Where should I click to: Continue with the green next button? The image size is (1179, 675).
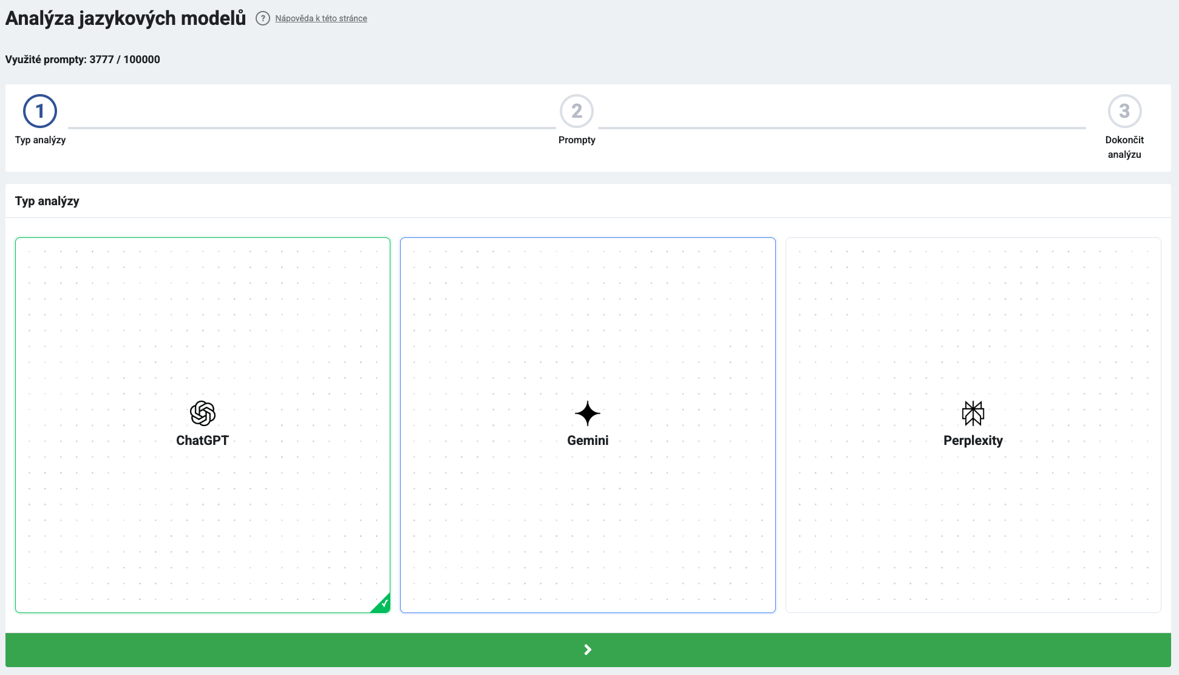(588, 650)
